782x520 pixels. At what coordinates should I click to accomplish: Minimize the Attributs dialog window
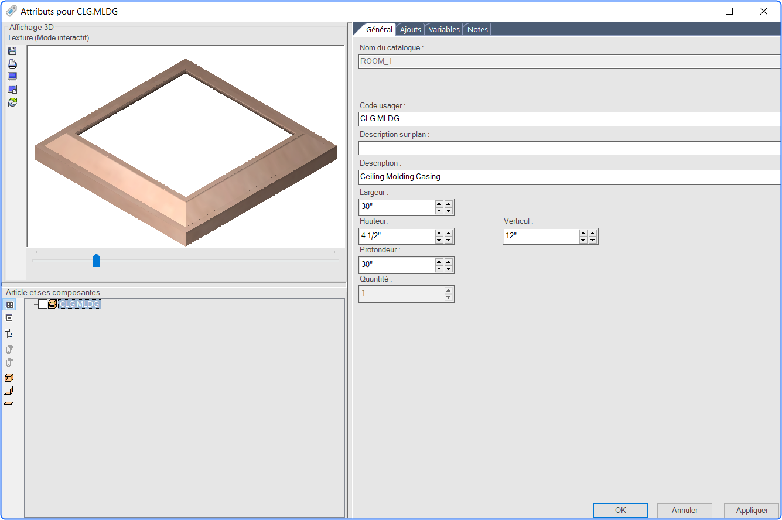(695, 11)
